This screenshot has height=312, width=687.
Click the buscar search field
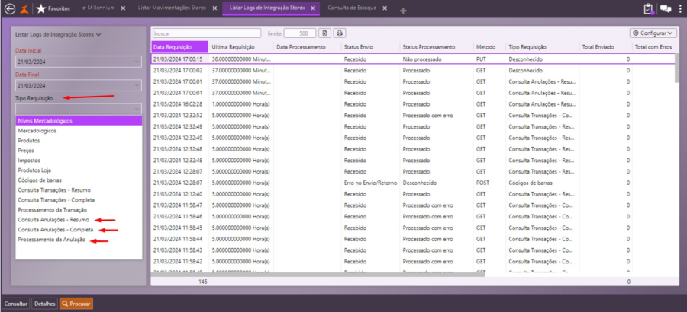coord(206,33)
